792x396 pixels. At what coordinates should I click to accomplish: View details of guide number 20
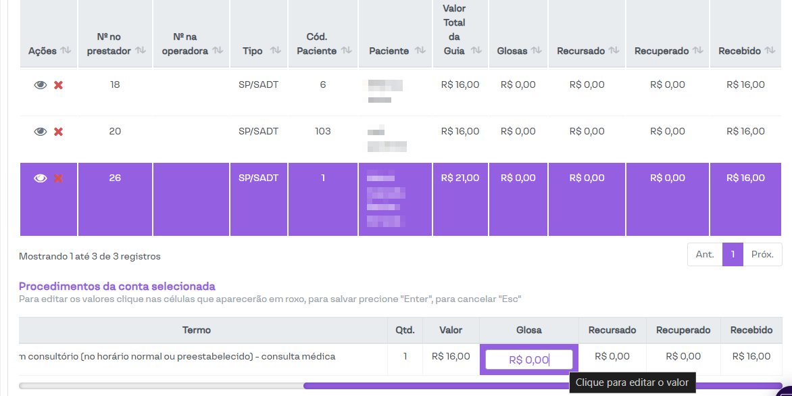click(41, 132)
